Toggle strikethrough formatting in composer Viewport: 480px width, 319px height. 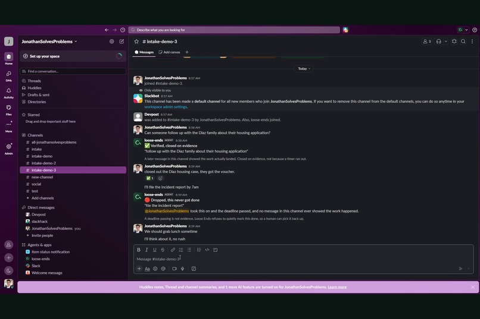(x=163, y=249)
